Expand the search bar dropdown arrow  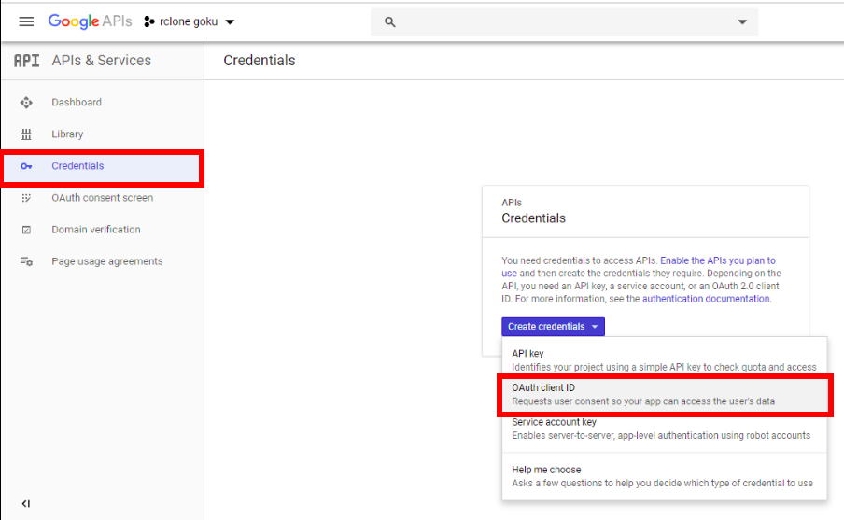click(x=742, y=22)
